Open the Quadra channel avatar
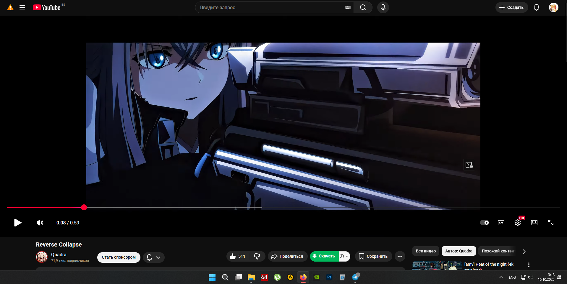The width and height of the screenshot is (567, 284). click(x=42, y=257)
